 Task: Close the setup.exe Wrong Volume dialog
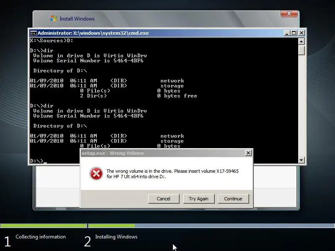248,153
